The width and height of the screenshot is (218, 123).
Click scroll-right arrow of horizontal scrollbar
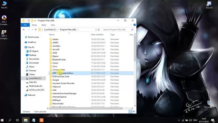132,108
